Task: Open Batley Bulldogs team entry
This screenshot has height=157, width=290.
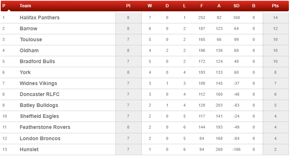Action: (x=39, y=105)
